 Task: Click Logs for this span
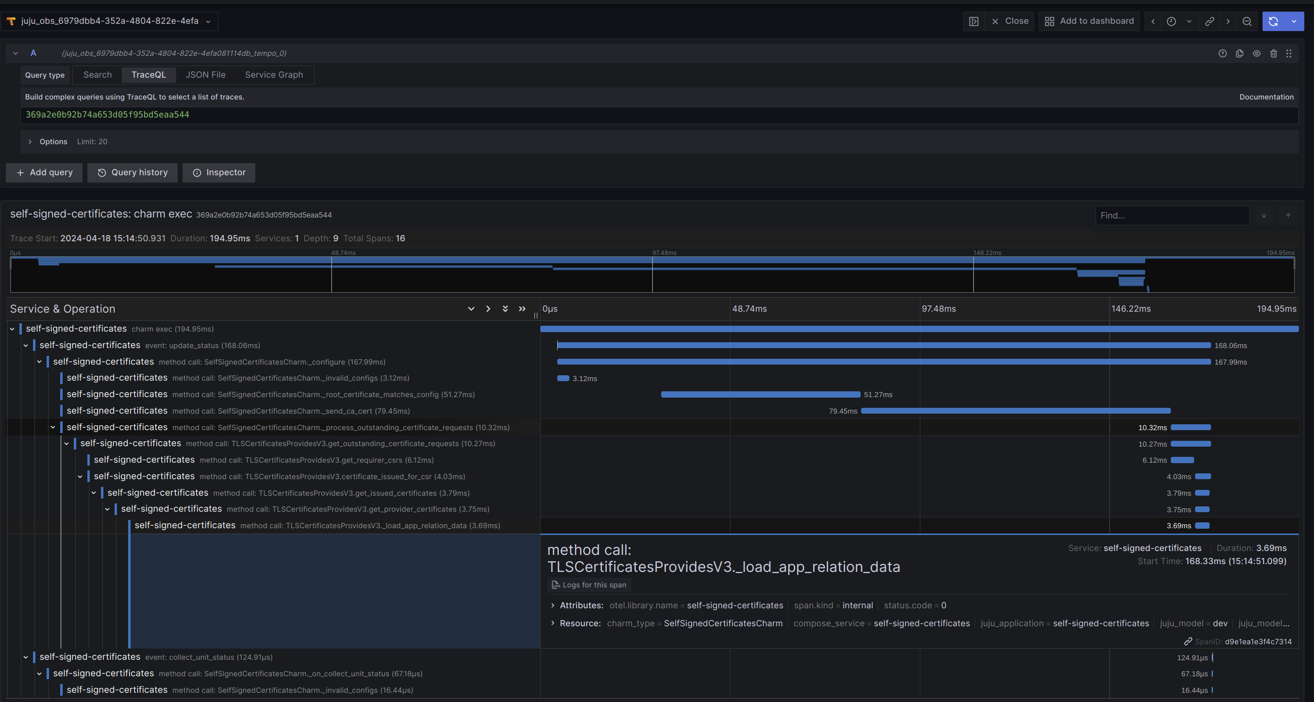pos(589,585)
